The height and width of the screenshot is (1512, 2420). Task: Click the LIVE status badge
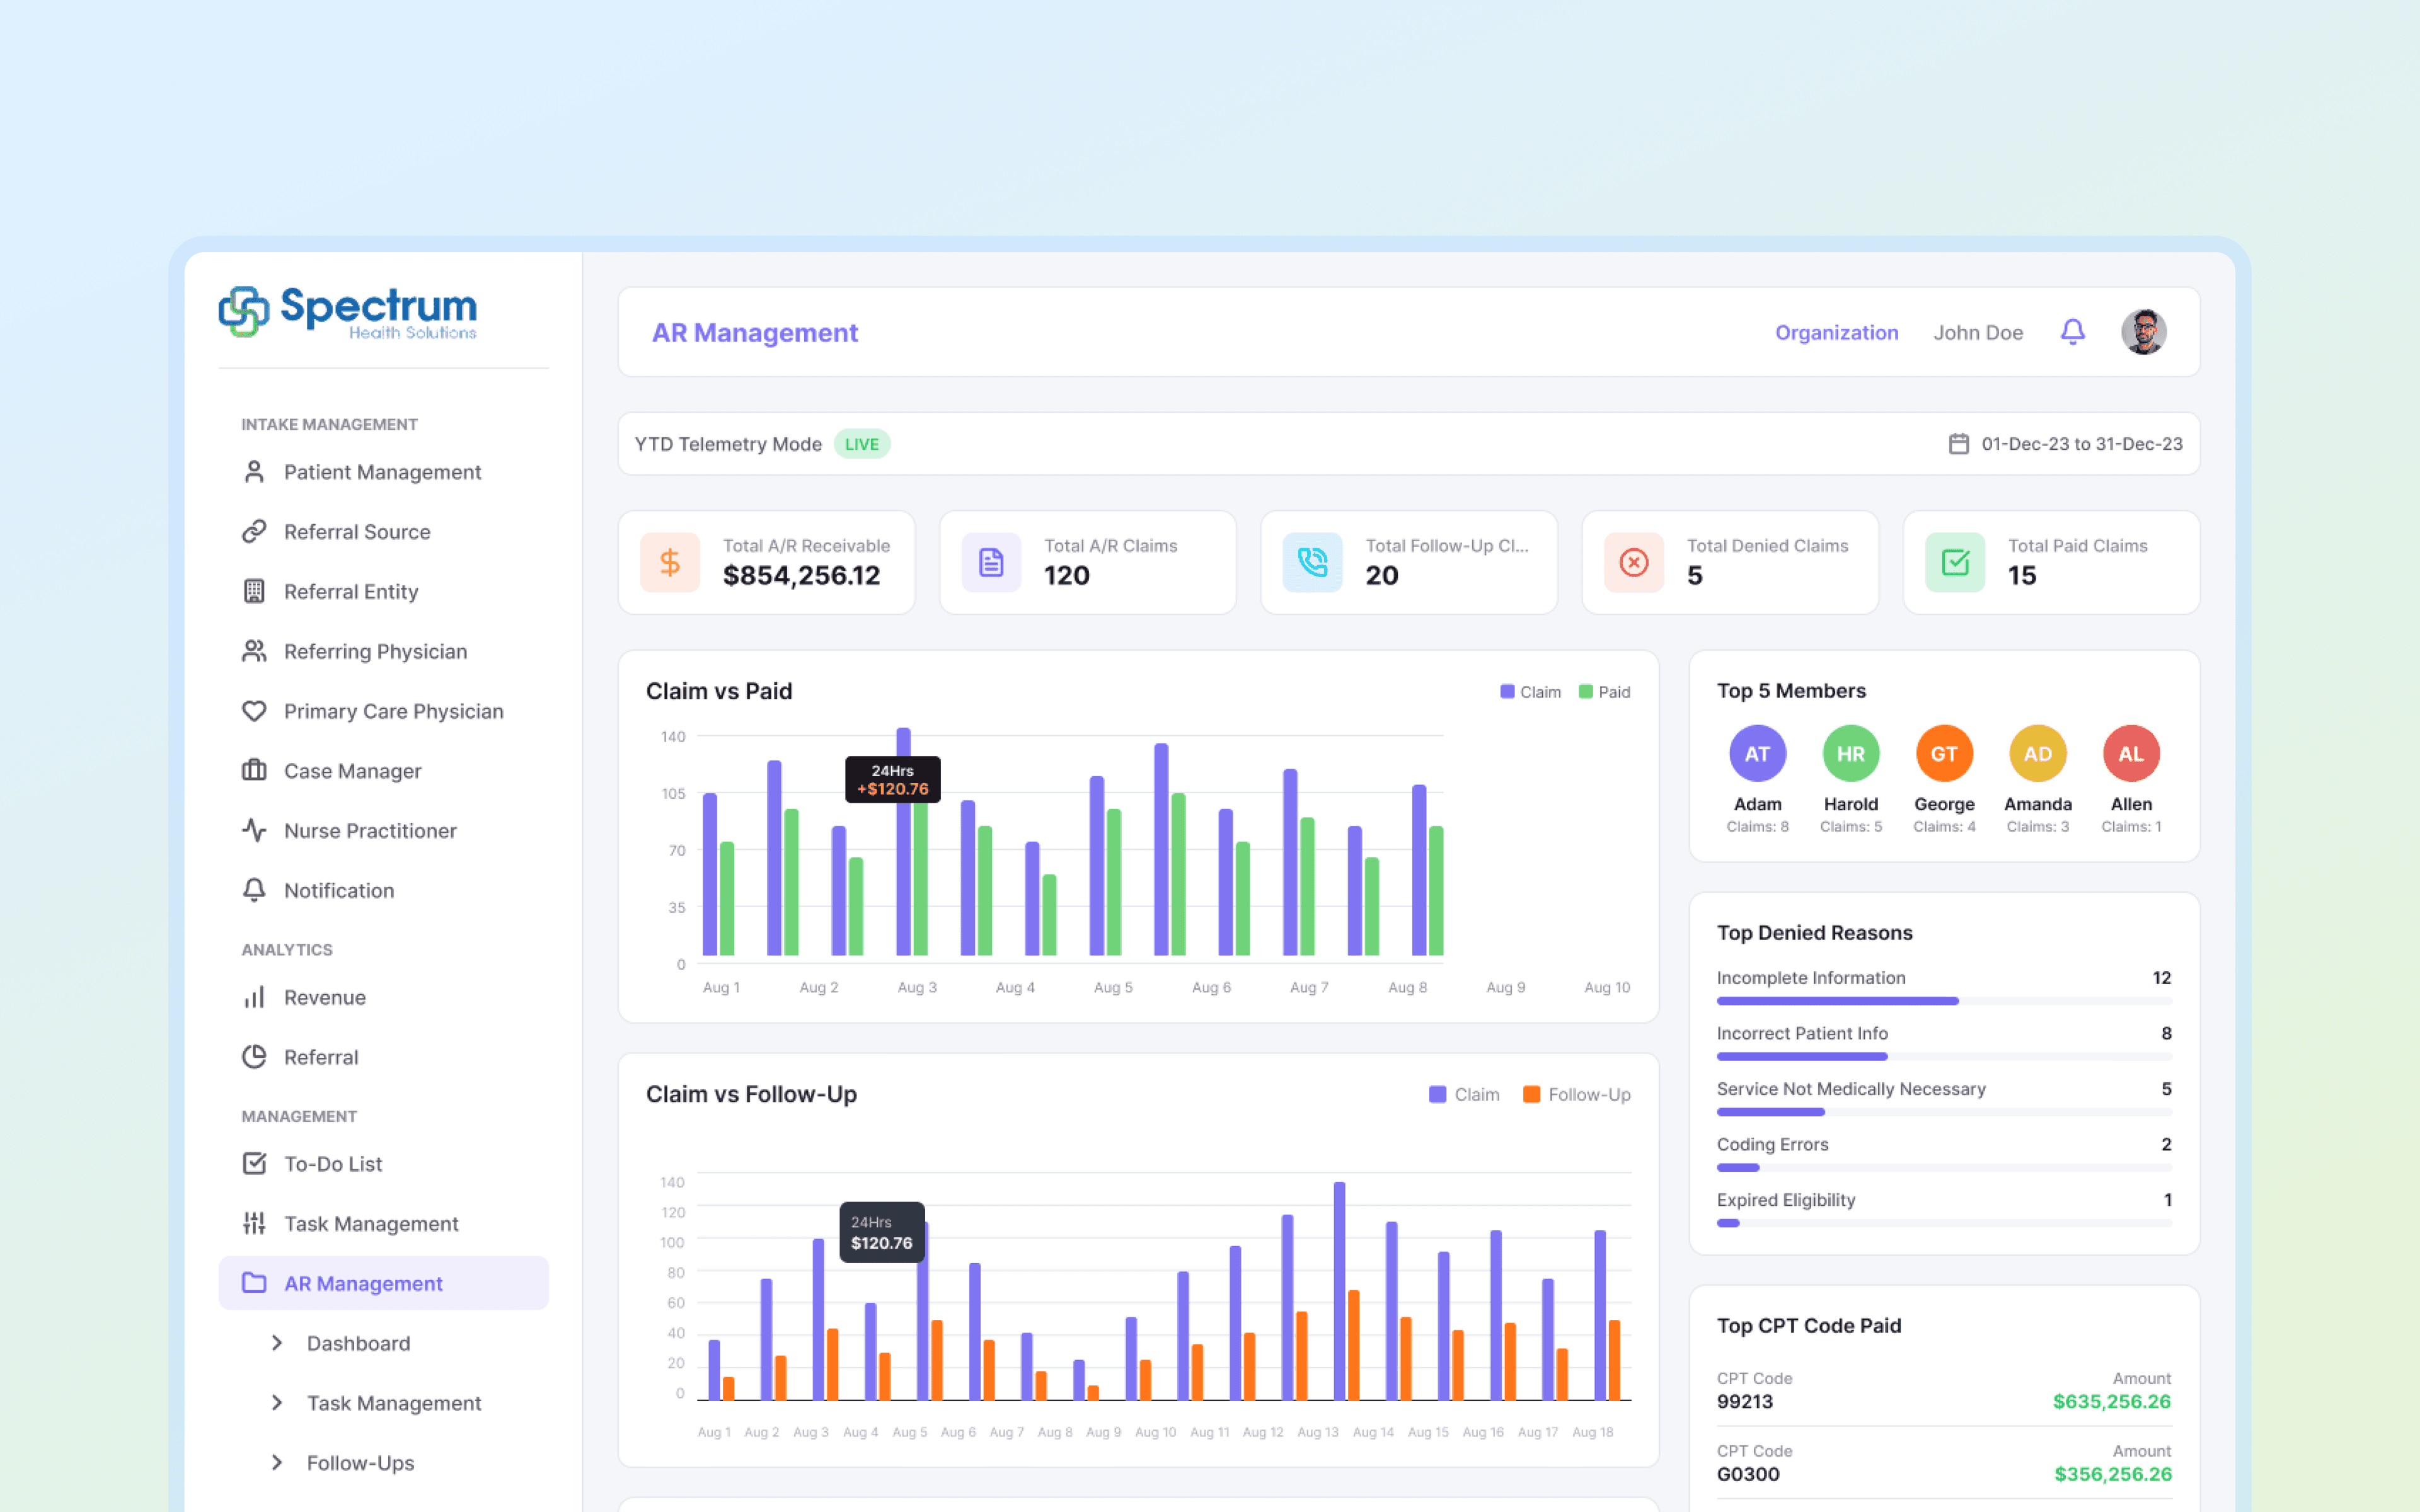pos(861,444)
